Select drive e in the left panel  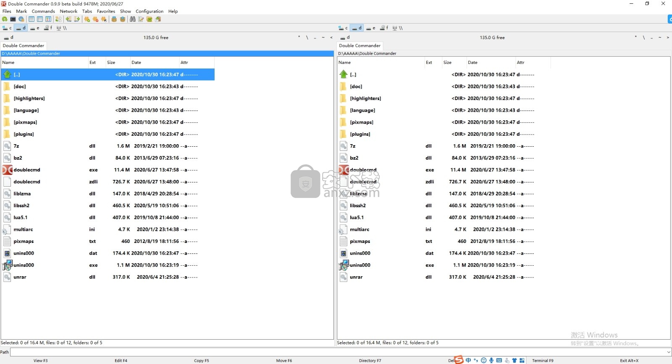click(35, 28)
